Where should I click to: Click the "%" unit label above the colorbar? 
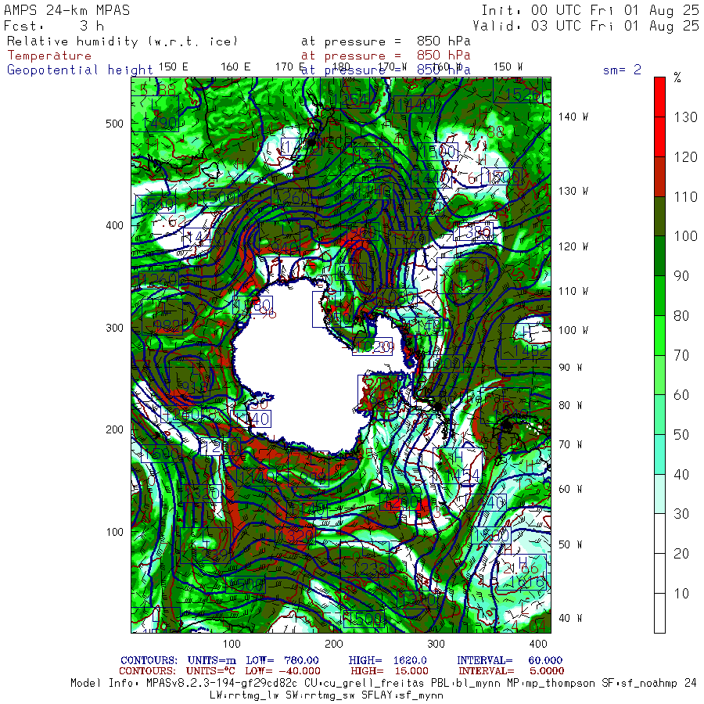(677, 77)
